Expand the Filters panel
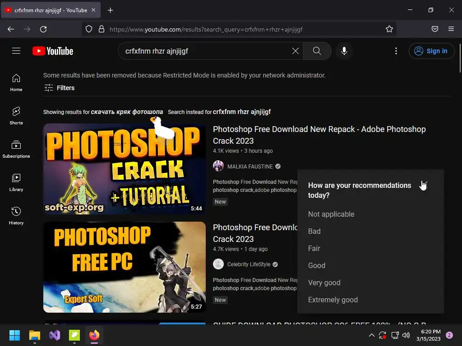This screenshot has height=346, width=462. tap(59, 88)
